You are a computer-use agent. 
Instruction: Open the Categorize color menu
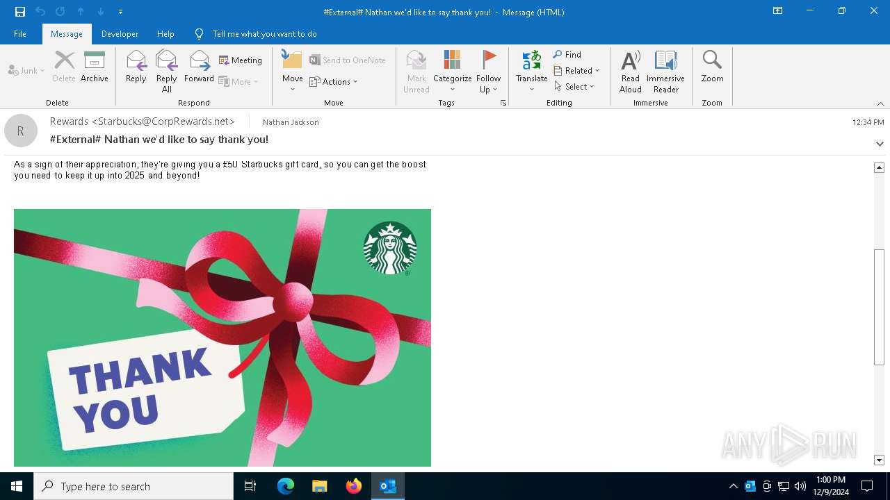(x=453, y=72)
